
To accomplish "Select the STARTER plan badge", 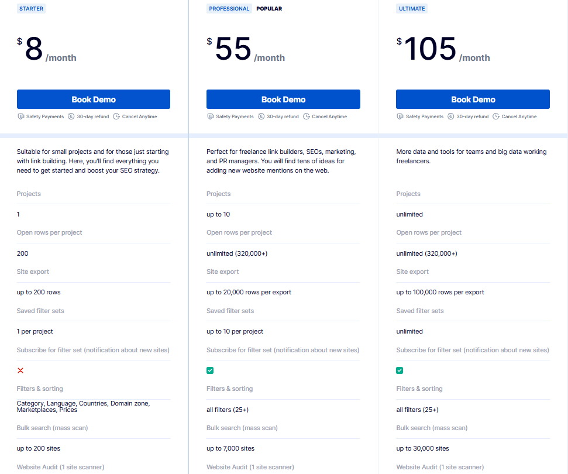I will pyautogui.click(x=31, y=8).
